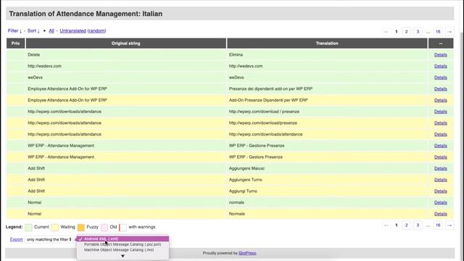464x261 pixels.
Task: Open Details for 'Gestione Presenze' row
Action: [440, 146]
